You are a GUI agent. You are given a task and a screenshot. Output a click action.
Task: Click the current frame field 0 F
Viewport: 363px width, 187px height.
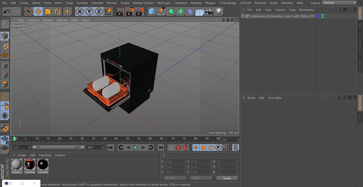tap(230, 140)
